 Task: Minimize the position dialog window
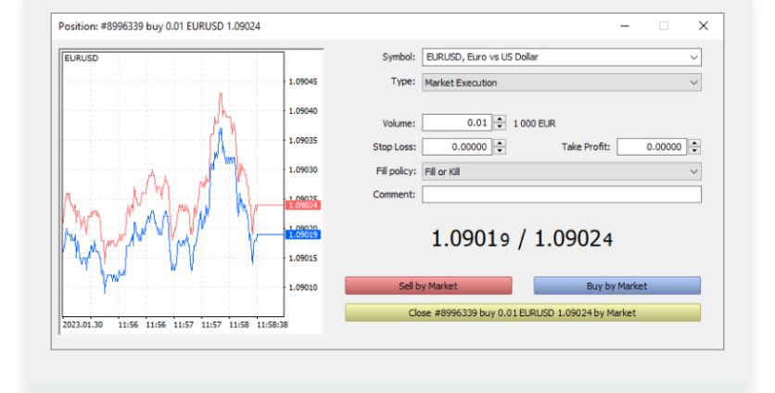click(623, 26)
